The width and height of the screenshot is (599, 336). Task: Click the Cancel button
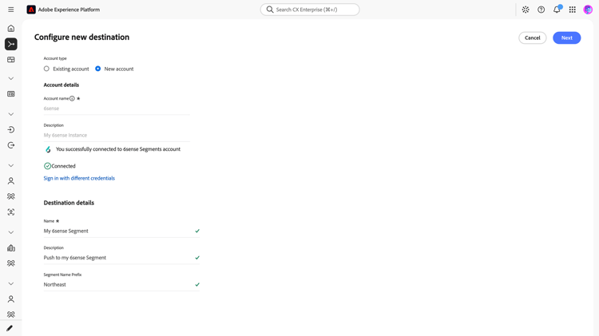point(532,38)
